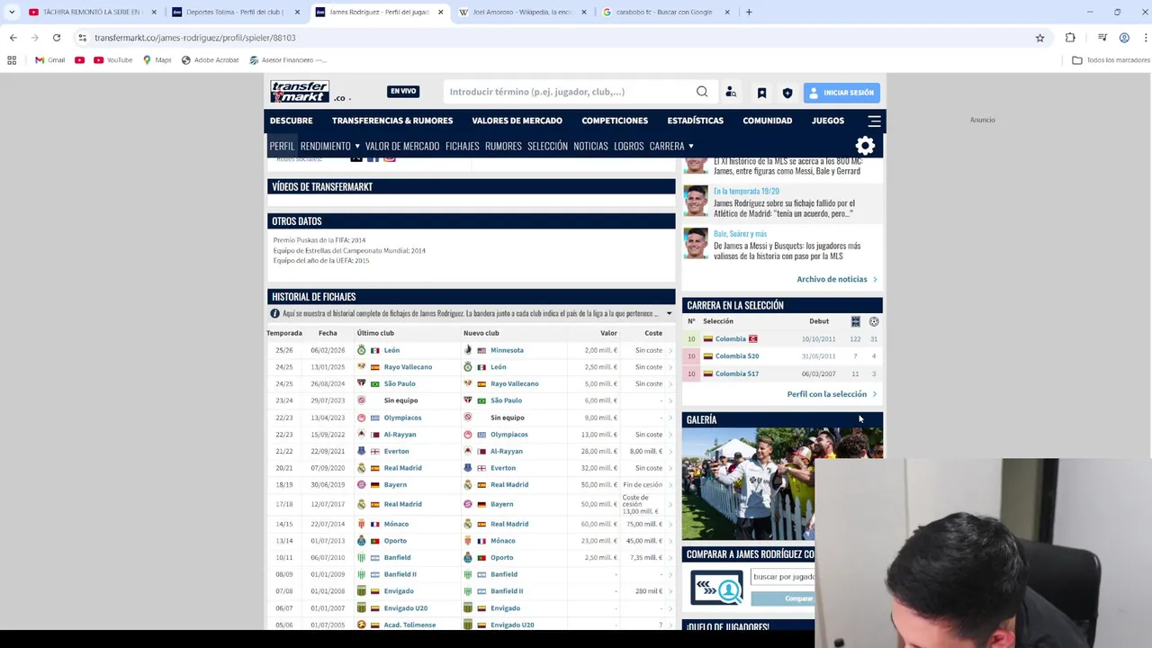Expand the transfer history info text arrow
This screenshot has width=1152, height=648.
pos(669,313)
